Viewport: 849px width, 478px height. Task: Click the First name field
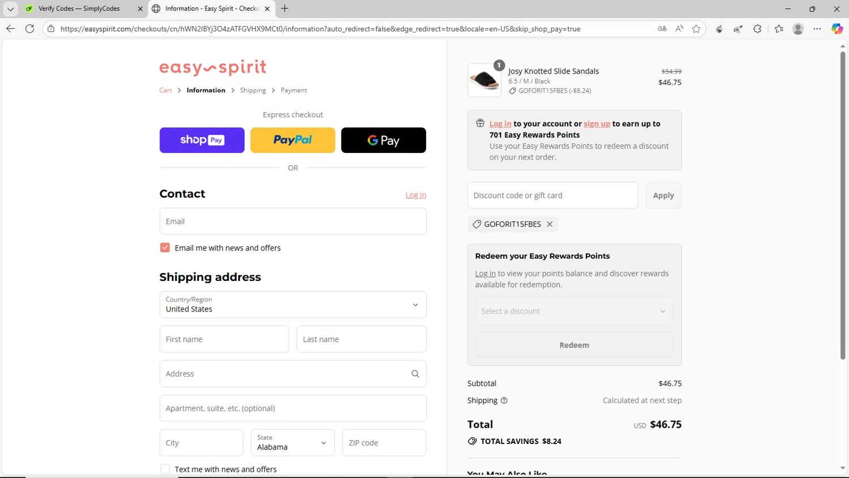224,339
